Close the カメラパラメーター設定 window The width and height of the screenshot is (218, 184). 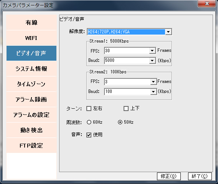pos(207,3)
